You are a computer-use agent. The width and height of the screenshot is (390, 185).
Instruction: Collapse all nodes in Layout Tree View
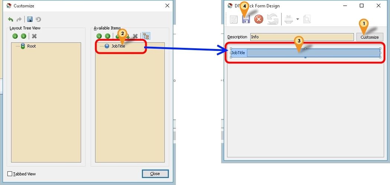[x=23, y=36]
